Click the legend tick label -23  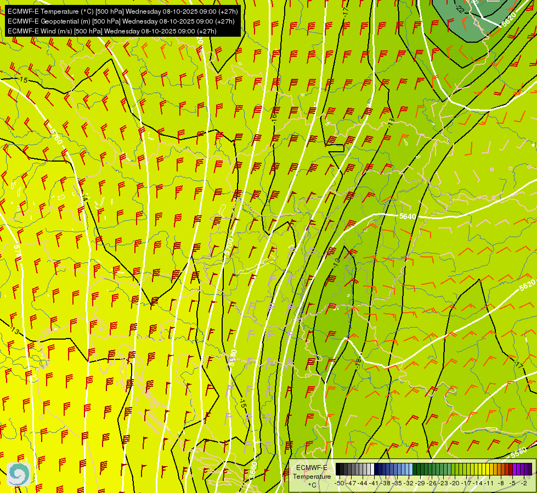tap(443, 483)
